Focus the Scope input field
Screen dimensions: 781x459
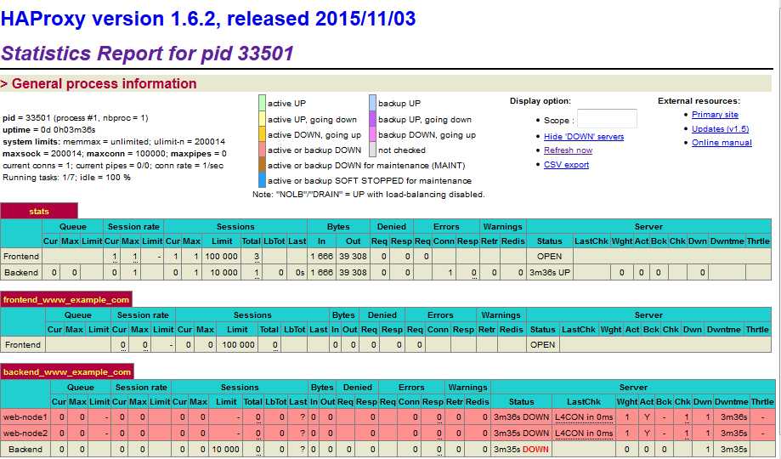(607, 119)
